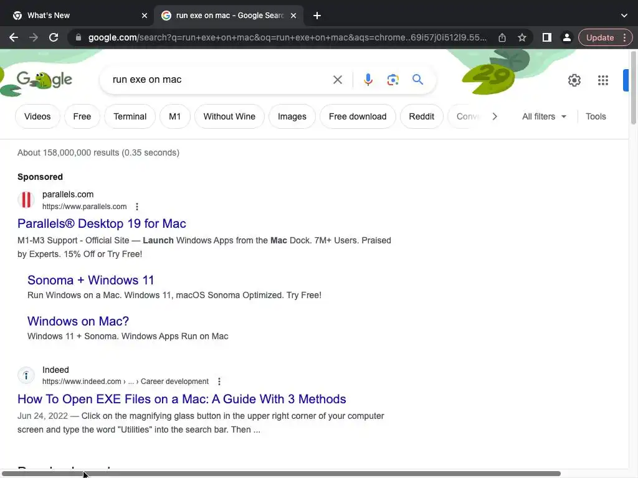Image resolution: width=638 pixels, height=478 pixels.
Task: Select the Free download filter chip
Action: [358, 116]
